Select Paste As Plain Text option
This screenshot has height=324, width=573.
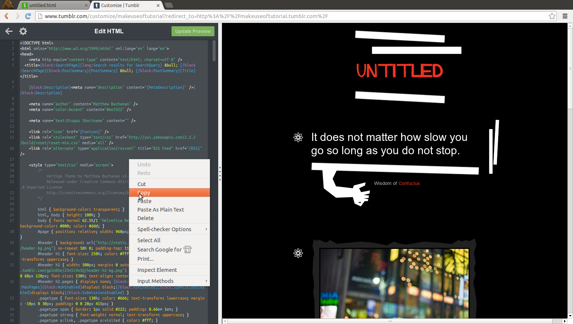pos(160,209)
